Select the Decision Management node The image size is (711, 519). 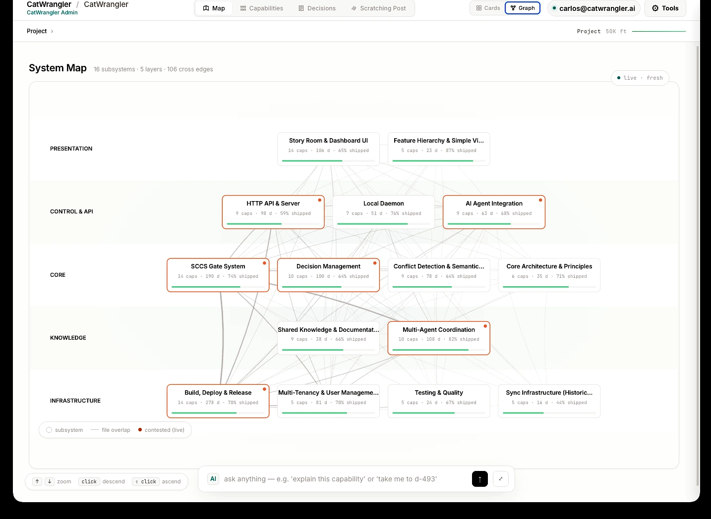point(328,275)
